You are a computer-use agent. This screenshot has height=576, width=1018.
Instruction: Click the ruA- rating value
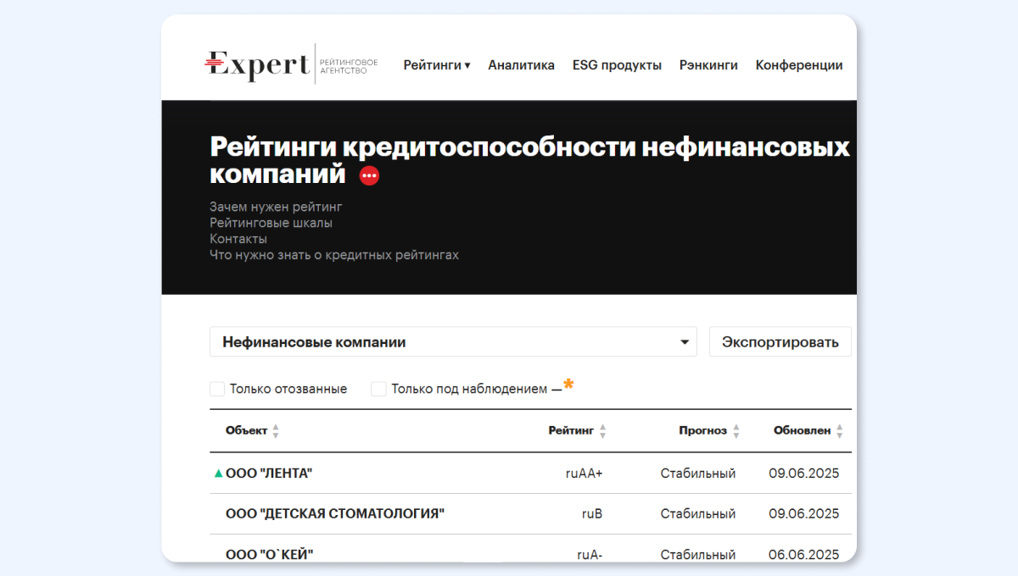(x=590, y=555)
